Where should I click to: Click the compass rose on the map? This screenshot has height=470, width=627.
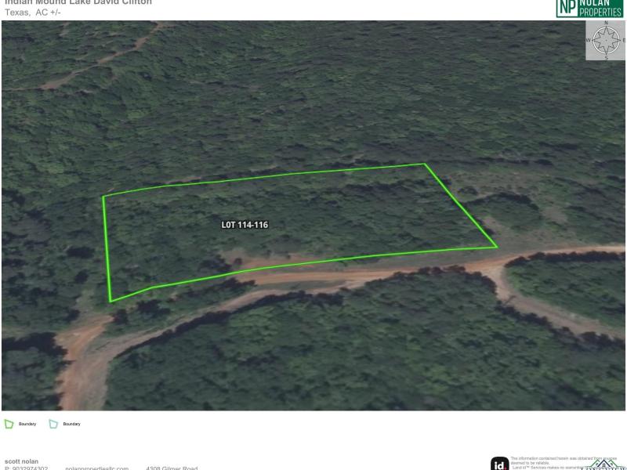[606, 41]
